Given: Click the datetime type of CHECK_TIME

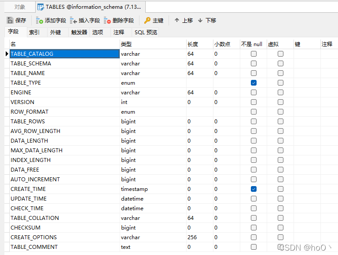Looking at the screenshot, I should click(x=132, y=208).
